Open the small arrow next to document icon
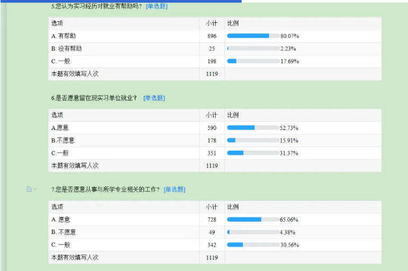The height and width of the screenshot is (271, 408). (35, 189)
